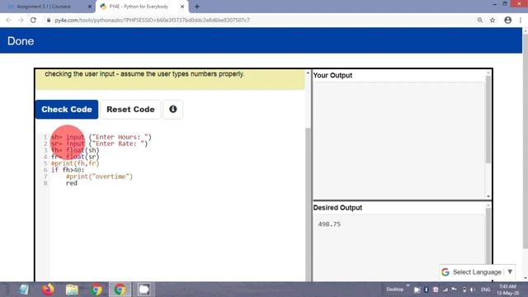Open the Select Language dropdown
The width and height of the screenshot is (528, 297).
(x=477, y=272)
